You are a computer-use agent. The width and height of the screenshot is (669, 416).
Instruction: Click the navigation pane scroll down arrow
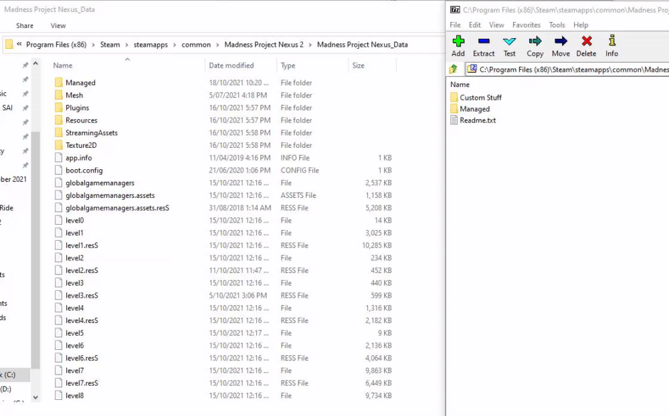click(x=35, y=397)
